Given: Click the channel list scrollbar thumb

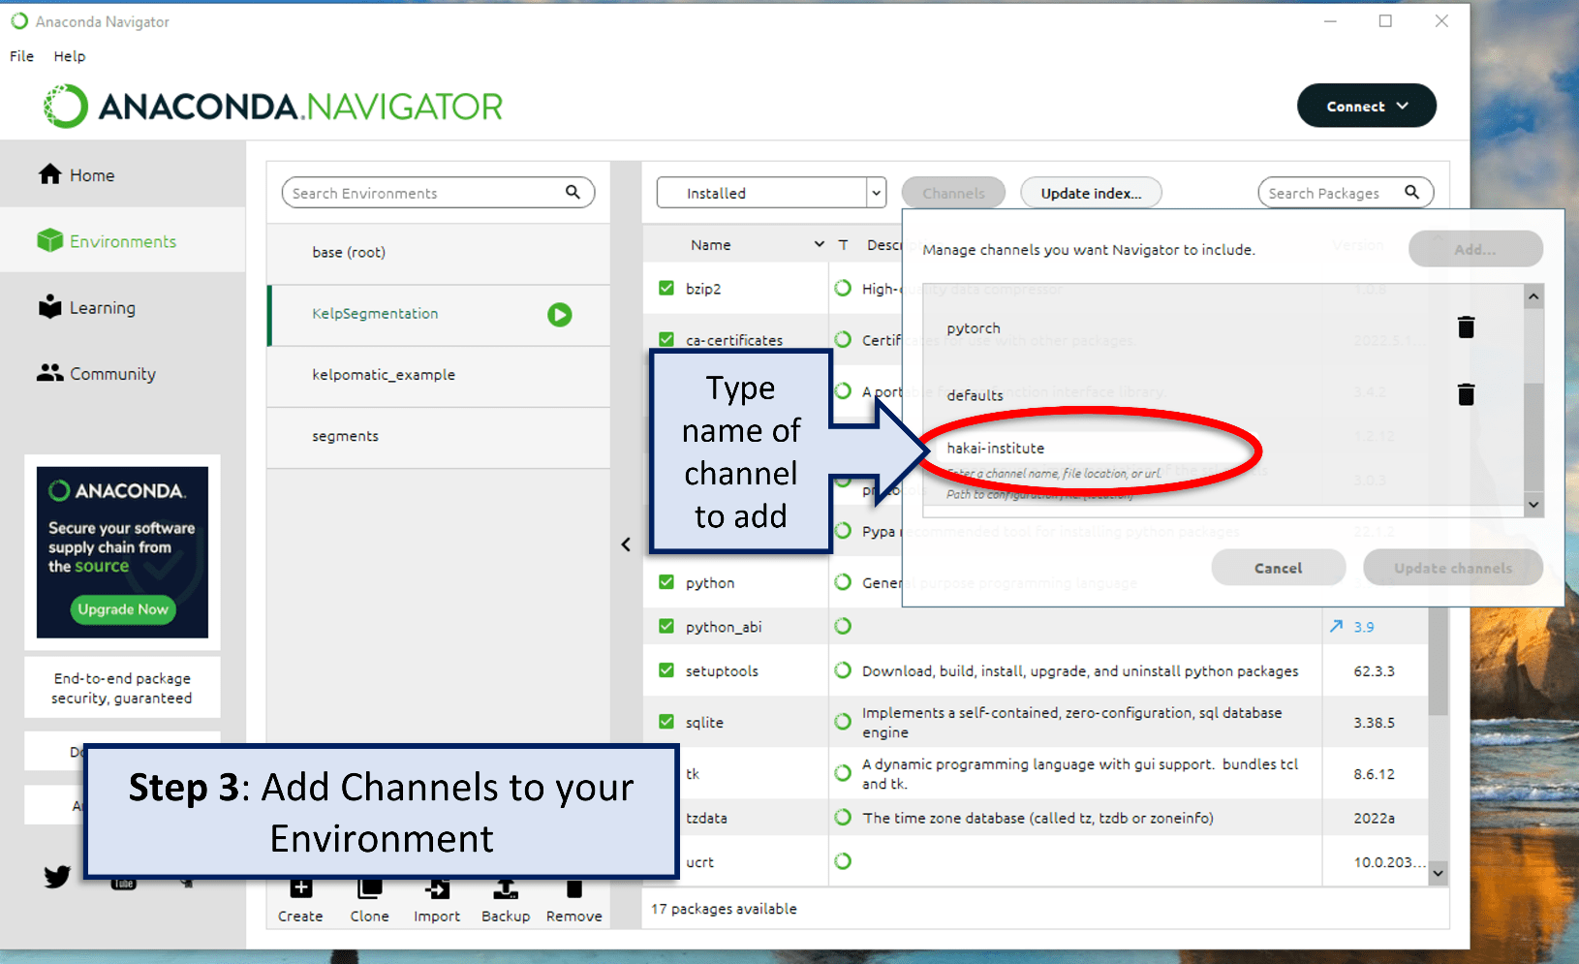Looking at the screenshot, I should coord(1533,436).
